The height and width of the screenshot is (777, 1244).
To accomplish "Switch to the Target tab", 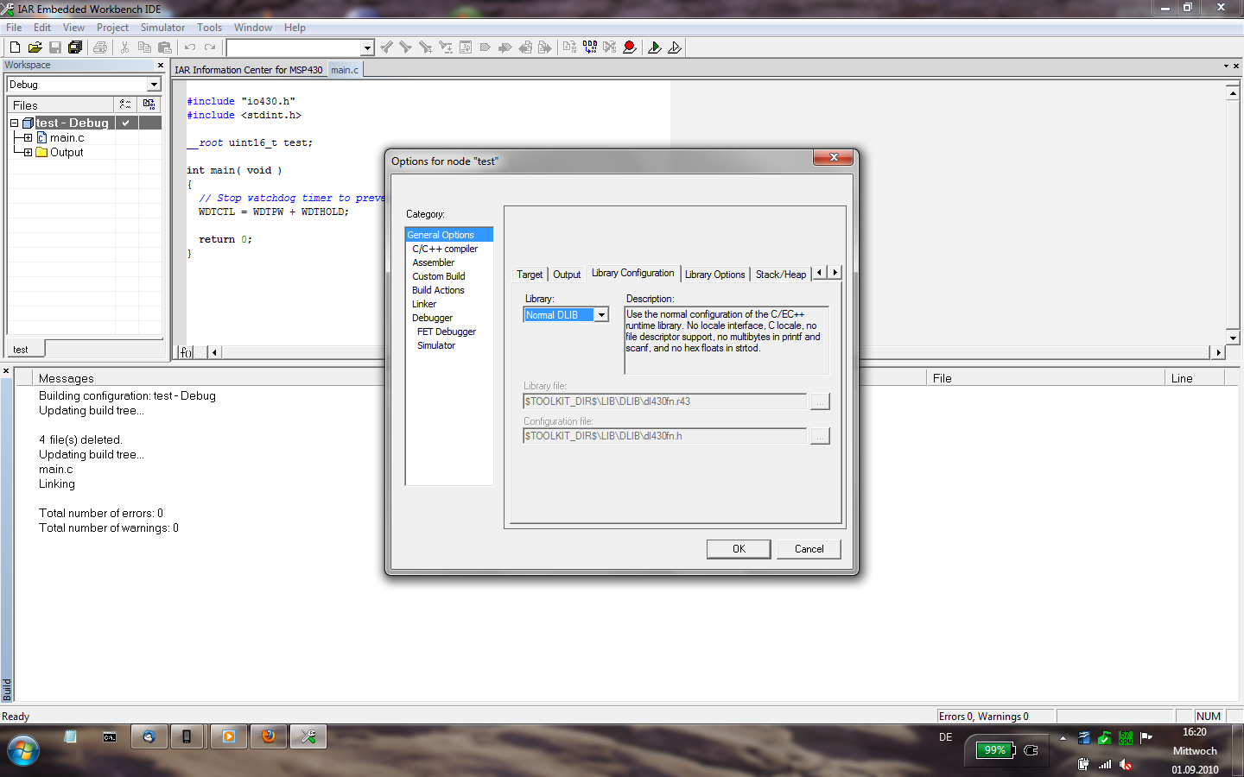I will click(530, 275).
